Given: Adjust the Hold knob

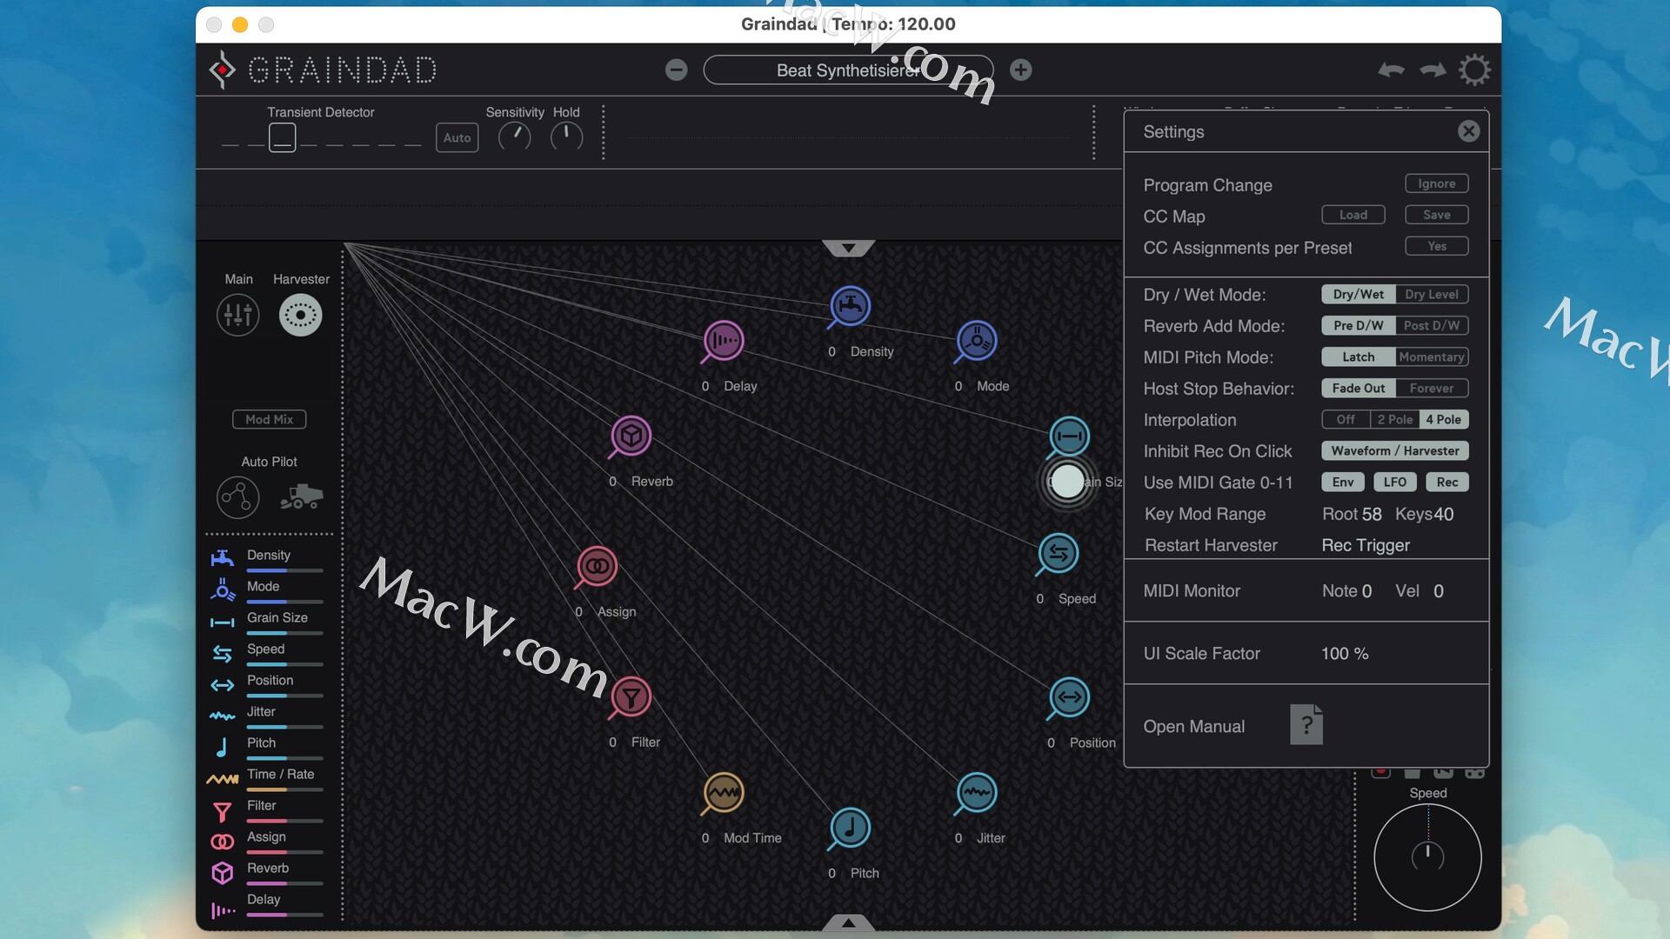Looking at the screenshot, I should click(566, 137).
